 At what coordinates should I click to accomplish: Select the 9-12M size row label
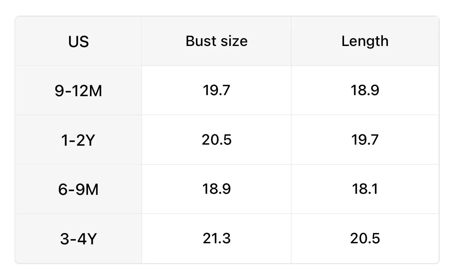pos(78,91)
